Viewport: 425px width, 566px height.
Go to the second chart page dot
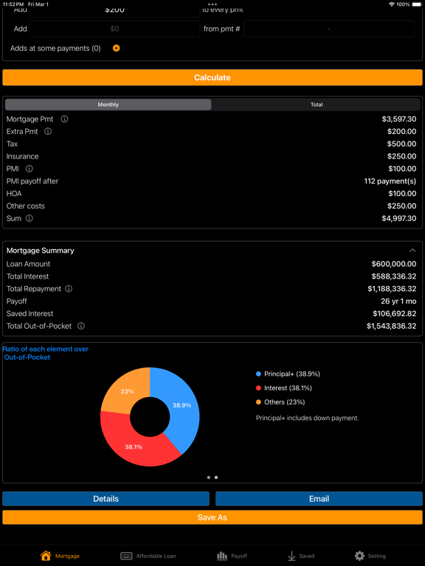pyautogui.click(x=216, y=478)
